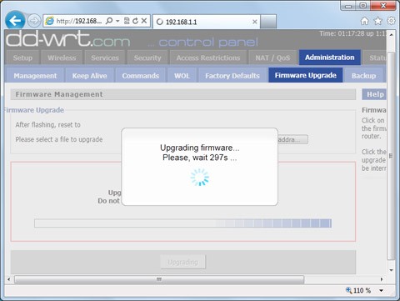Open the NAT / QoS tab
The image size is (400, 301).
pos(272,58)
